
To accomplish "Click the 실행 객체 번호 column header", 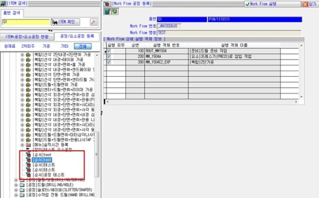I will (x=167, y=45).
